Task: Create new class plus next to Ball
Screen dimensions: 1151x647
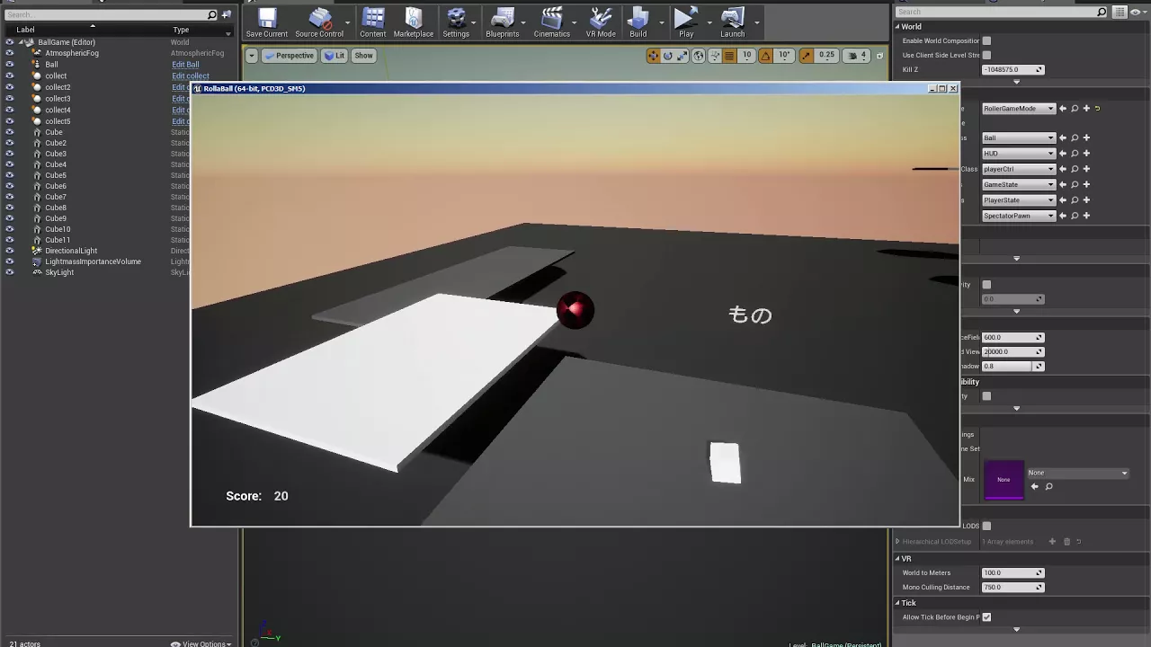Action: pos(1086,138)
